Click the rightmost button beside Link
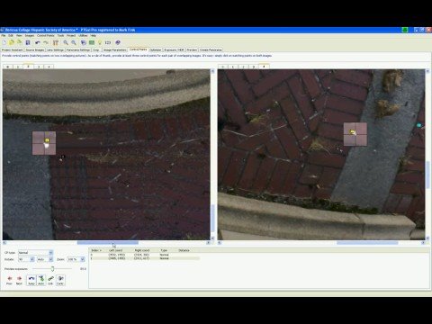 60,280
